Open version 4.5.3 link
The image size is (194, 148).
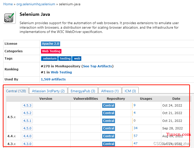(x=27, y=106)
